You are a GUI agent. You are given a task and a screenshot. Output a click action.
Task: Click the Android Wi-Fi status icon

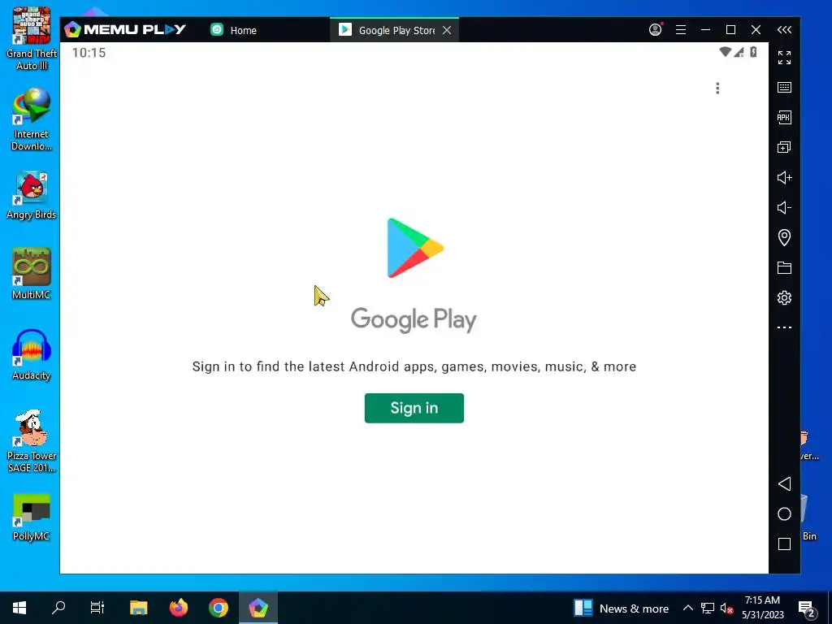pyautogui.click(x=725, y=52)
